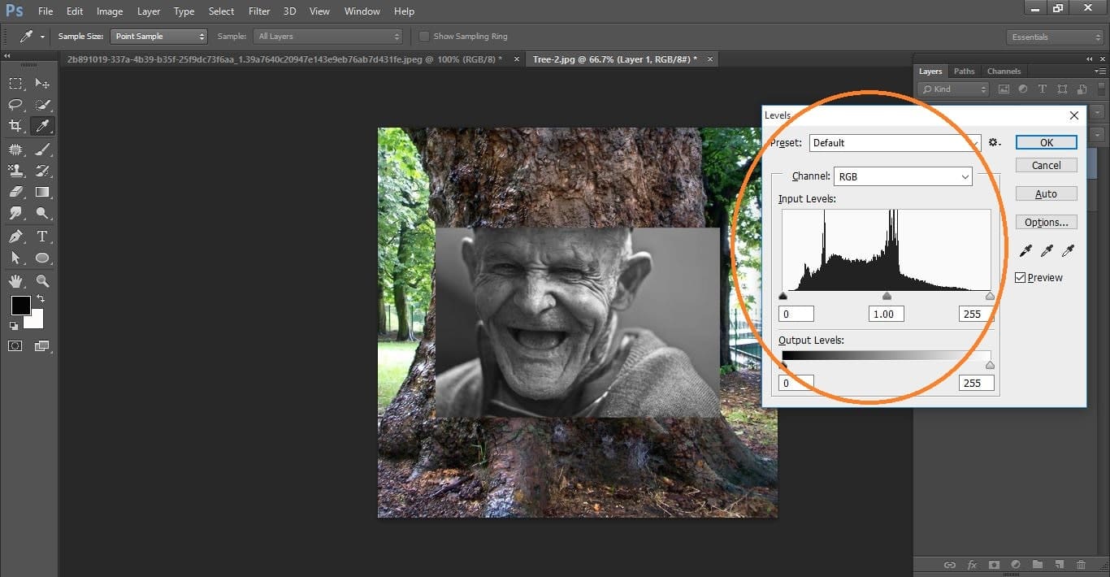Activate the Lasso tool
The height and width of the screenshot is (577, 1110).
pyautogui.click(x=16, y=104)
